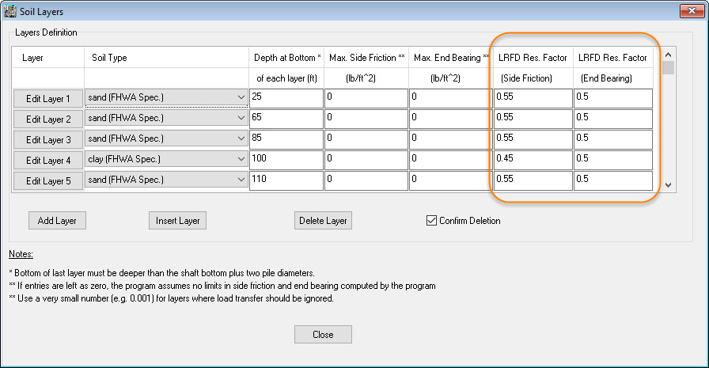Click the Add Layer button

point(57,221)
